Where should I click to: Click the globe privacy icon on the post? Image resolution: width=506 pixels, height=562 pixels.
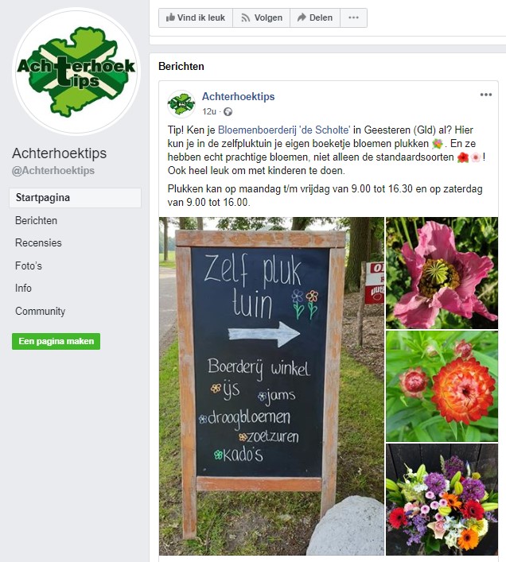click(x=228, y=112)
